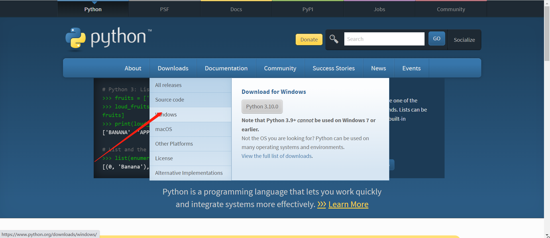
Task: Click the "[(0, 'Banana')," output line
Action: (x=126, y=166)
